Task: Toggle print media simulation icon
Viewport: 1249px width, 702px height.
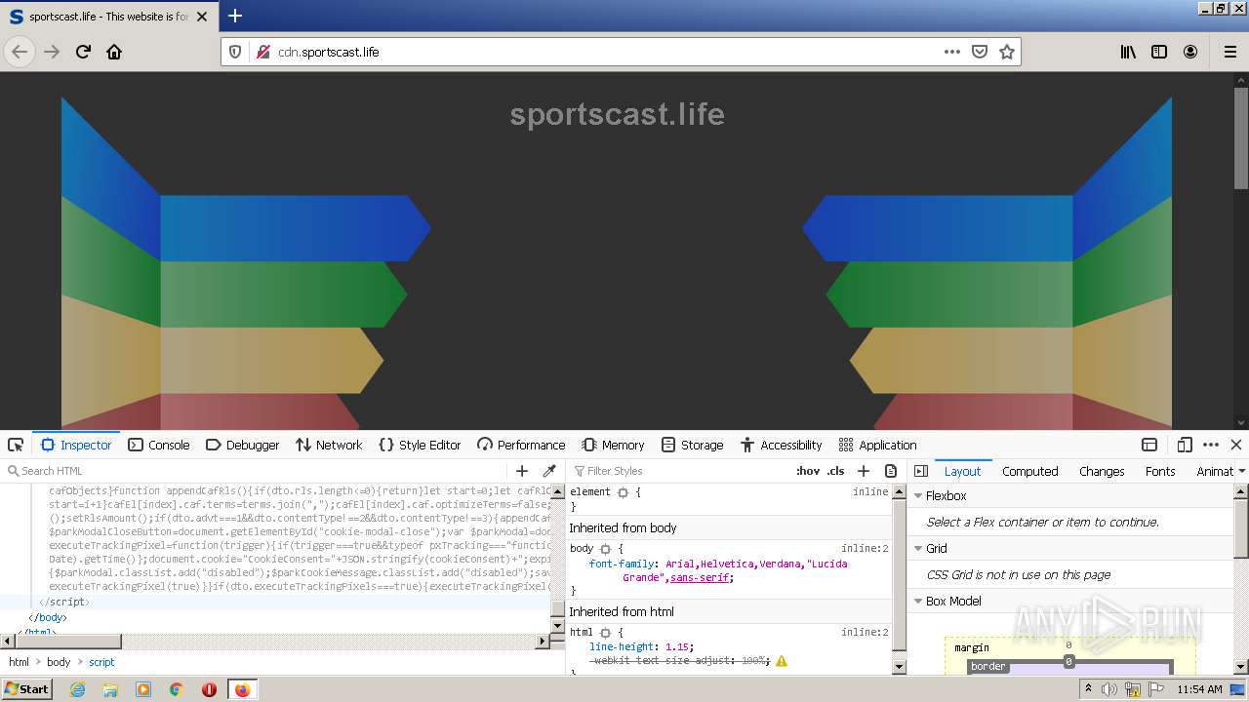Action: [x=891, y=471]
